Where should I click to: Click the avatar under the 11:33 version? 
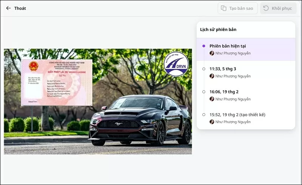[x=212, y=76]
